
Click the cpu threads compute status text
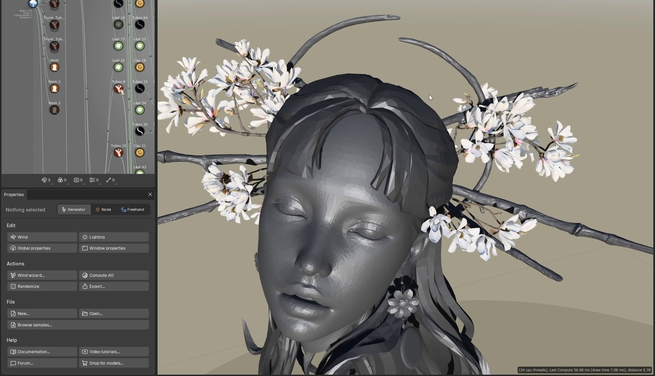pyautogui.click(x=585, y=370)
